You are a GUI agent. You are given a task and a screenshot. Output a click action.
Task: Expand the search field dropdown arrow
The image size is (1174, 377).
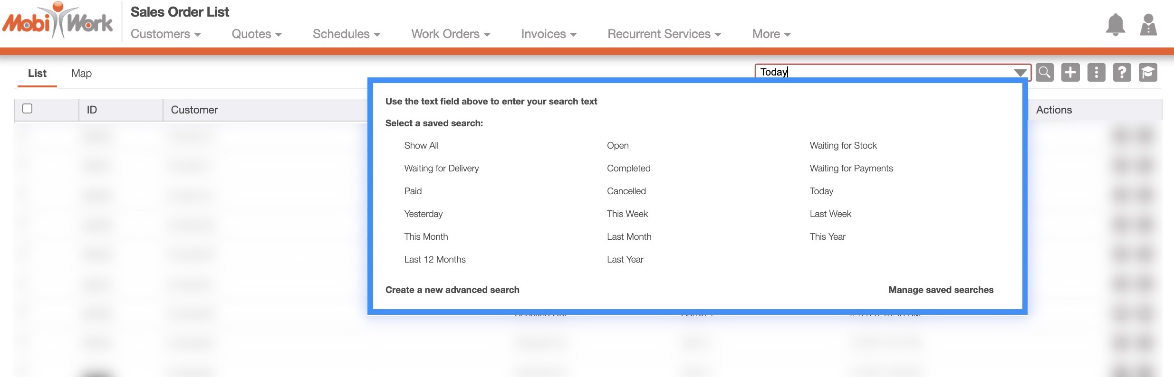tap(1020, 73)
